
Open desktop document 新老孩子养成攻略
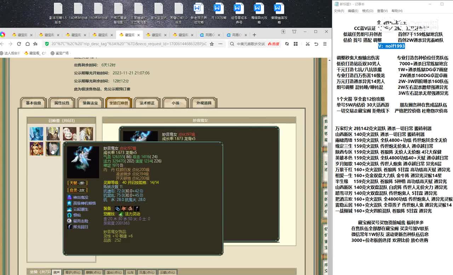[x=199, y=14]
